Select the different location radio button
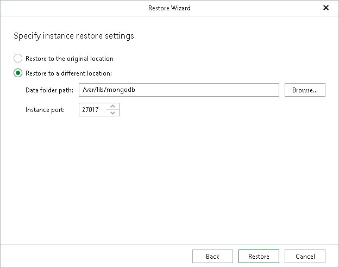 click(x=18, y=73)
